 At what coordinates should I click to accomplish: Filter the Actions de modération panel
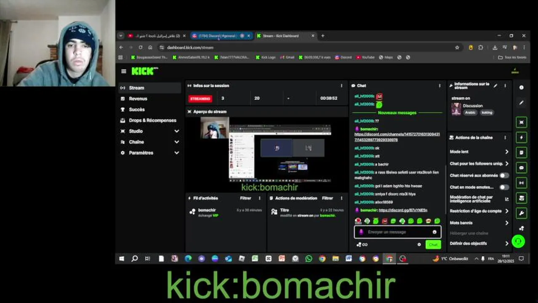328,198
